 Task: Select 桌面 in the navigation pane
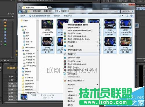[24, 26]
